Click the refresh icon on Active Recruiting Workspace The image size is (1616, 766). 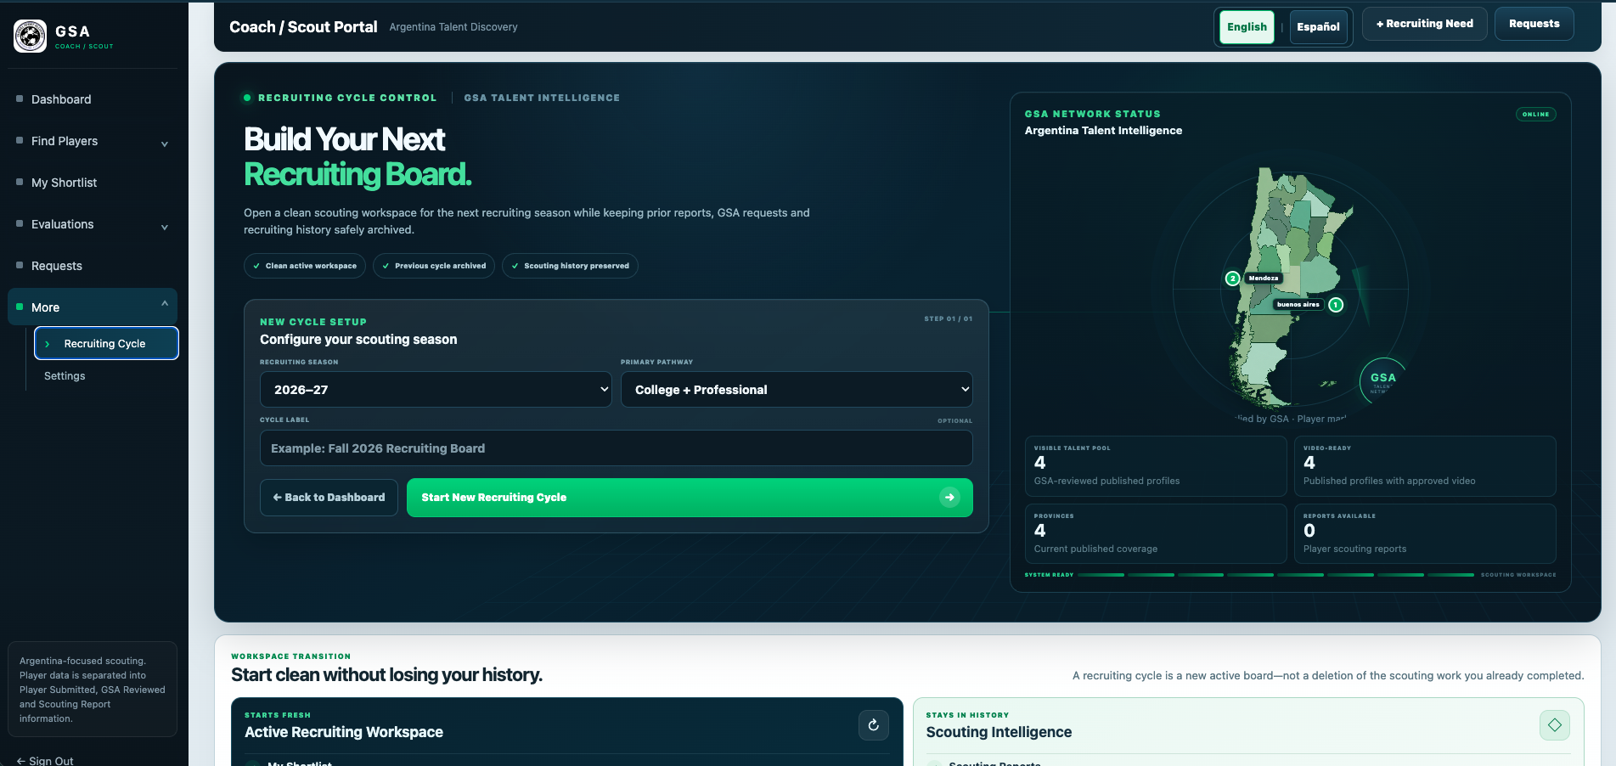click(x=874, y=725)
